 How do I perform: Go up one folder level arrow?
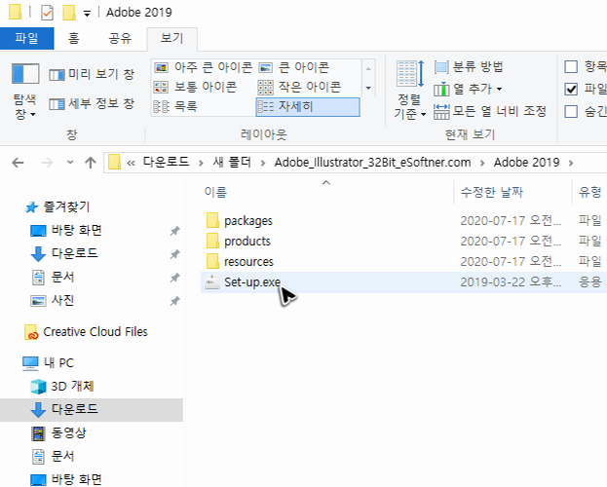(91, 163)
